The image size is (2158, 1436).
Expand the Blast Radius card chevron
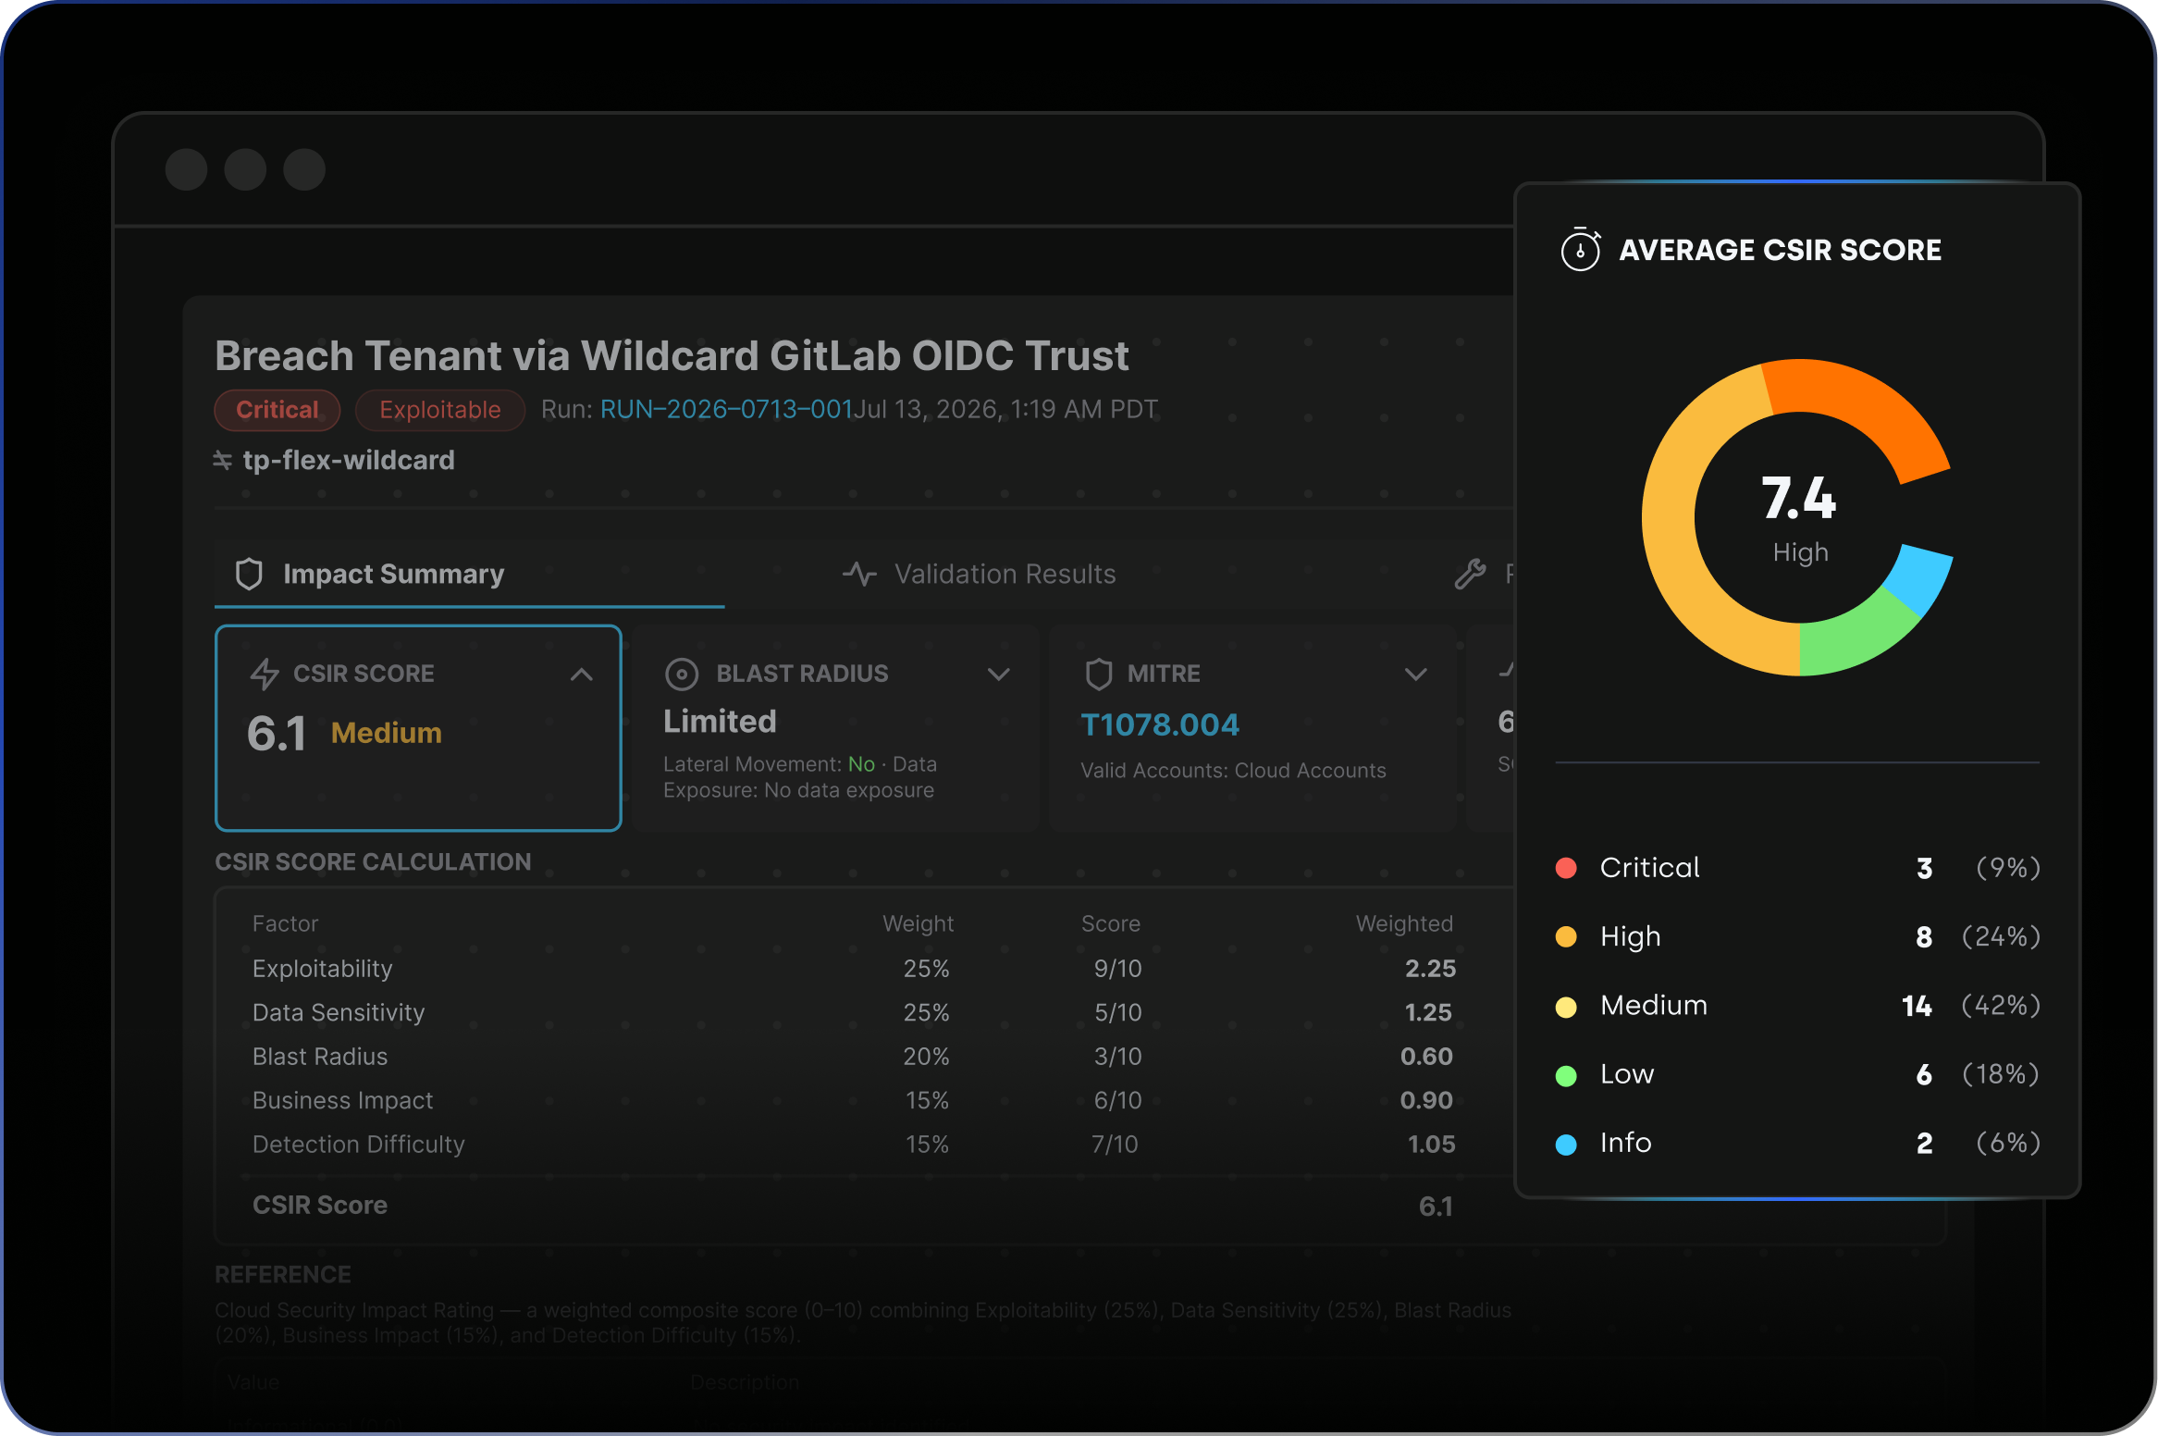998,675
